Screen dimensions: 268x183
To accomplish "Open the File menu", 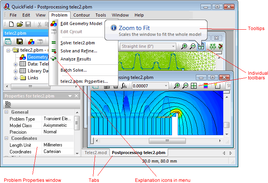I will tap(13, 15).
